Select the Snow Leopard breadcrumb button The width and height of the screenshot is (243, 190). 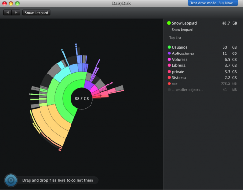(x=36, y=13)
